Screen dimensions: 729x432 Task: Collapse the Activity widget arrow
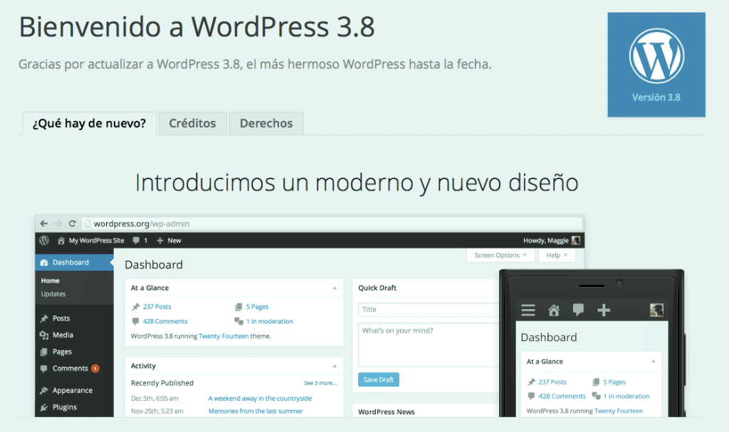(x=335, y=366)
